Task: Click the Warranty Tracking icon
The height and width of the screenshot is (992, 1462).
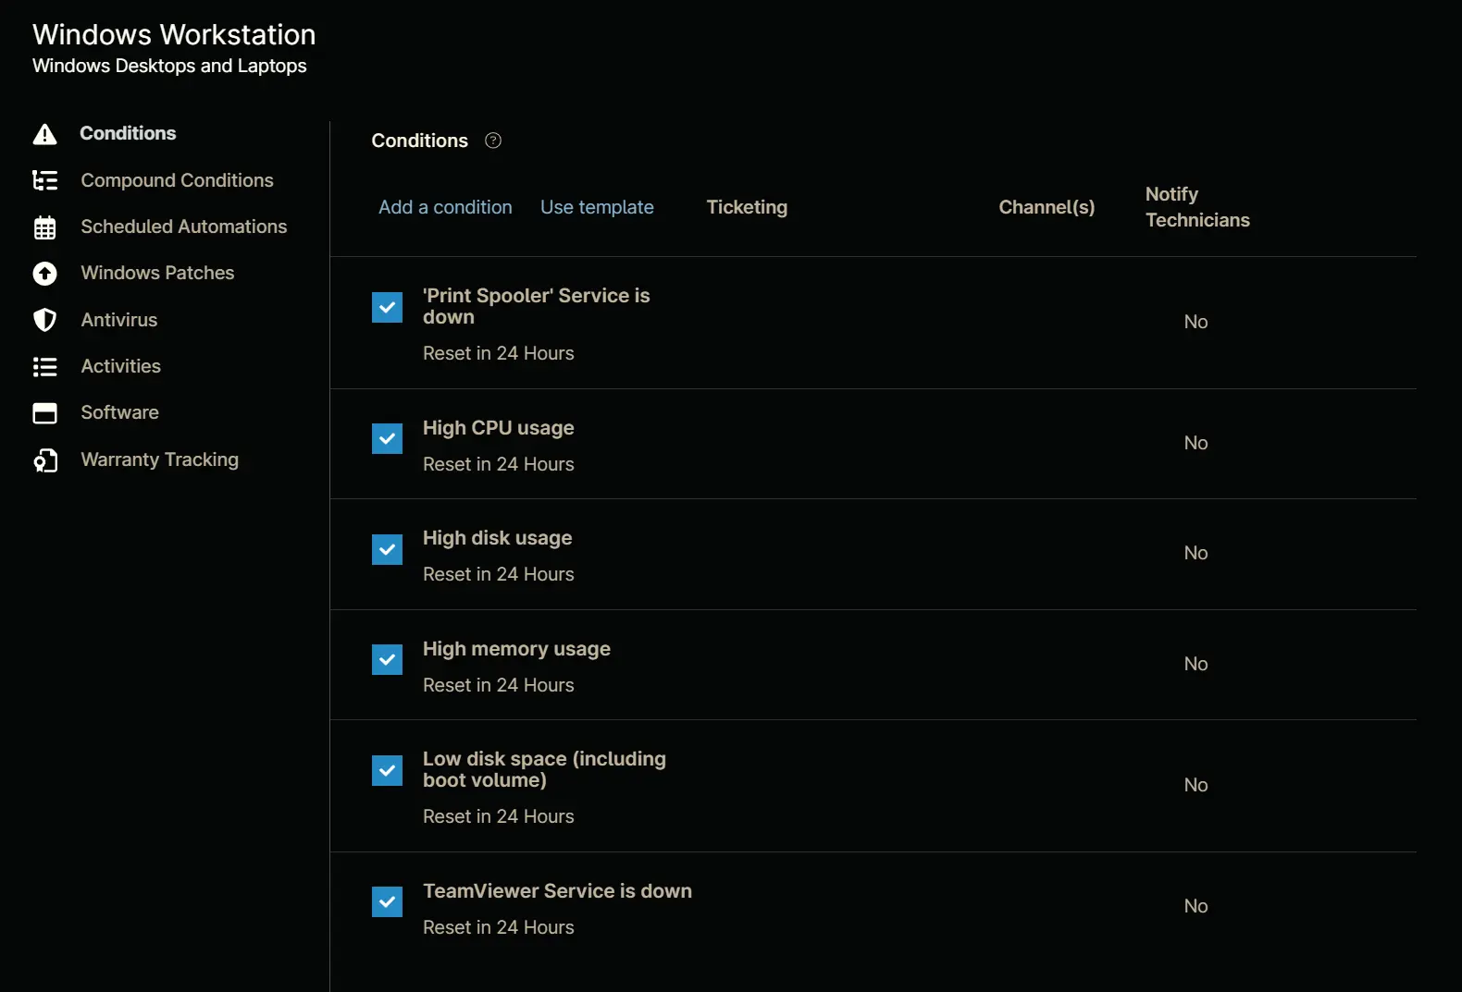Action: pyautogui.click(x=44, y=460)
